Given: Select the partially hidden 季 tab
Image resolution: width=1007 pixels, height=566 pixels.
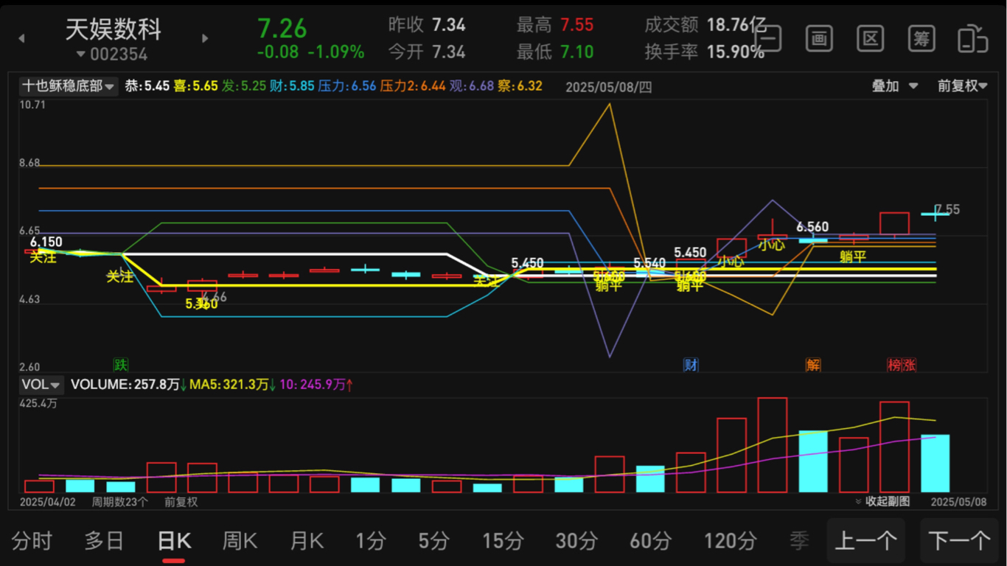Looking at the screenshot, I should click(x=800, y=541).
